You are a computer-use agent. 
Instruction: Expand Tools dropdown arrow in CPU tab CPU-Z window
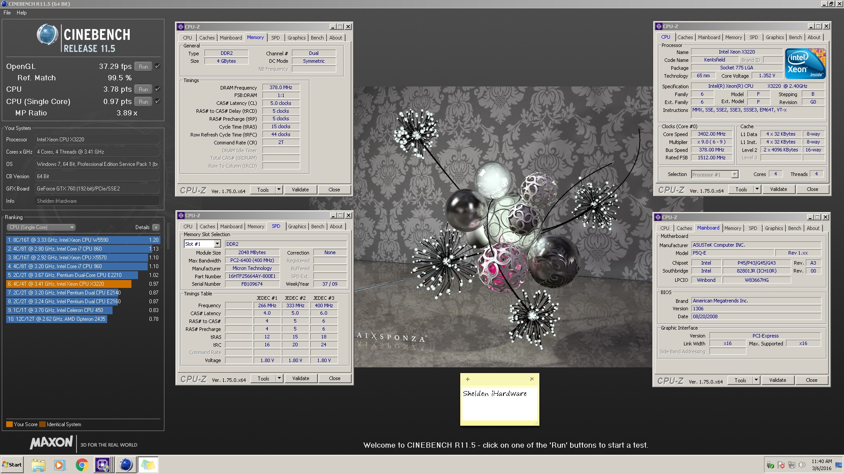coord(757,189)
